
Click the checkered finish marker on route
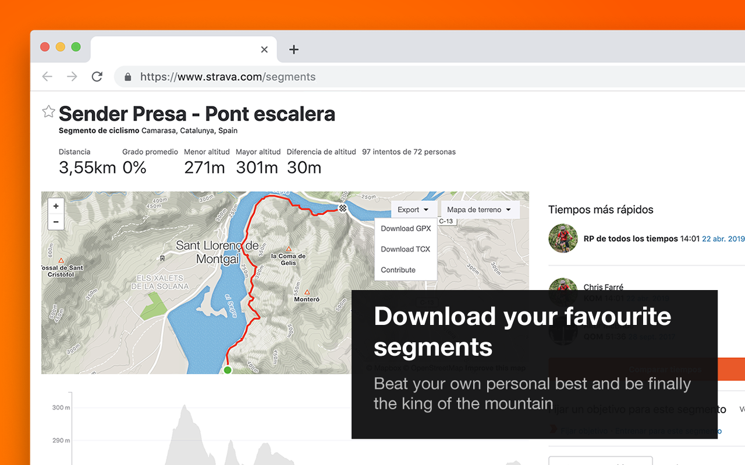tap(343, 208)
